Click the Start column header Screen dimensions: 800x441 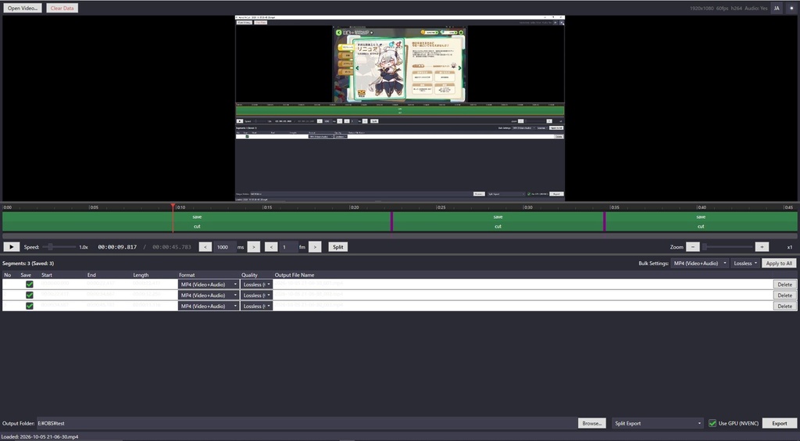point(46,275)
